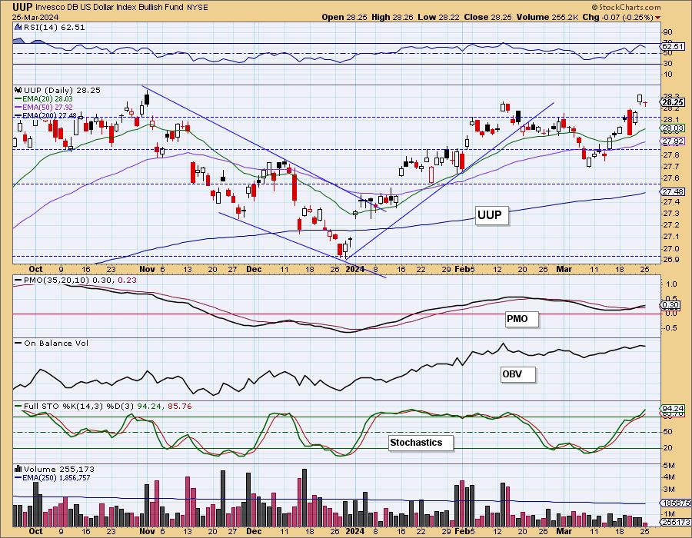Select the bold UUP ticker title

point(22,7)
